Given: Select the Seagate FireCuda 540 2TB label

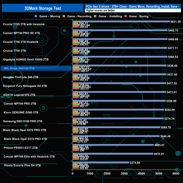Looking at the screenshot, I should (x=21, y=77).
